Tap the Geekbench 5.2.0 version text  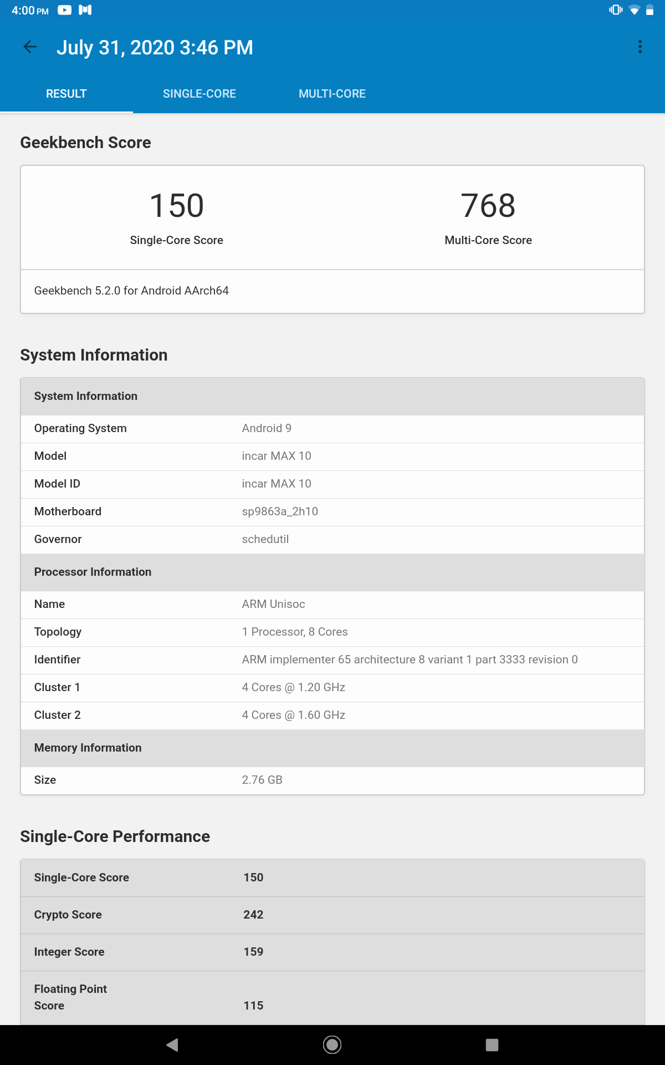point(131,291)
